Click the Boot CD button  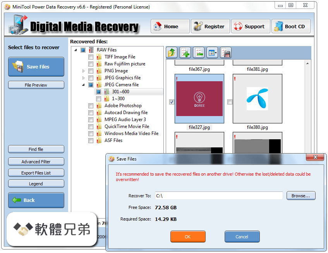pyautogui.click(x=291, y=26)
